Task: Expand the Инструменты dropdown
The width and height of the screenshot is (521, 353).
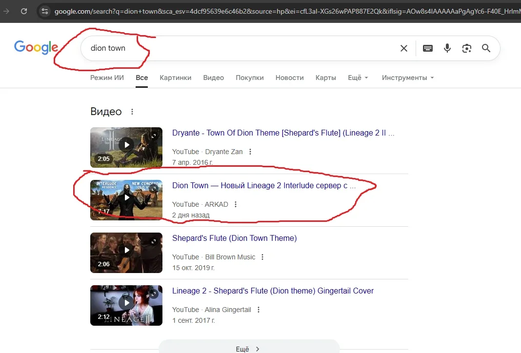Action: pyautogui.click(x=407, y=78)
